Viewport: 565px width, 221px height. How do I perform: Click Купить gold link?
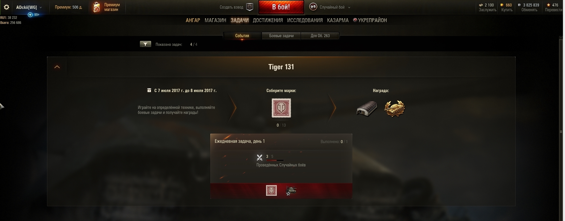click(x=507, y=10)
